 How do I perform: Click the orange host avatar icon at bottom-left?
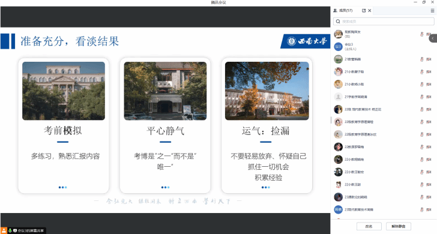4,230
